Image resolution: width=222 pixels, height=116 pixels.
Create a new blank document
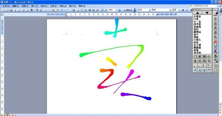(3, 10)
